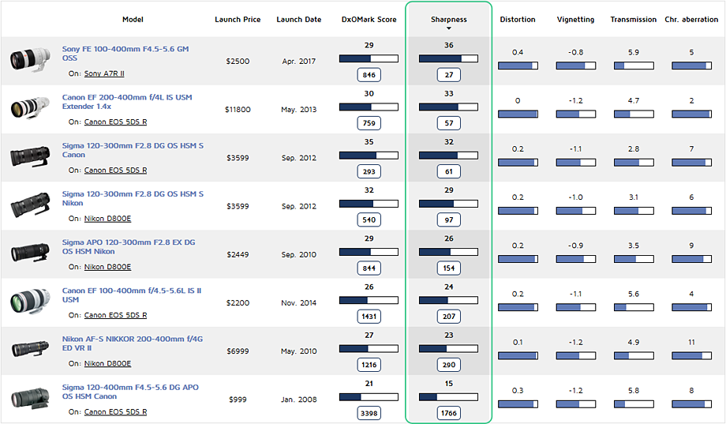Click the Sigma APO 120-300mm EX DG lens image
This screenshot has width=726, height=424.
coord(31,253)
